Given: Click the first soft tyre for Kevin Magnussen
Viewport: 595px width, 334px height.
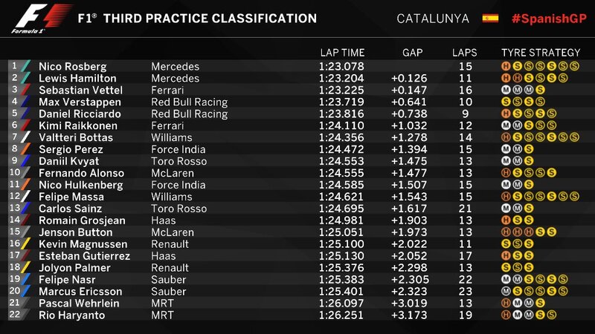Looking at the screenshot, I should [506, 244].
